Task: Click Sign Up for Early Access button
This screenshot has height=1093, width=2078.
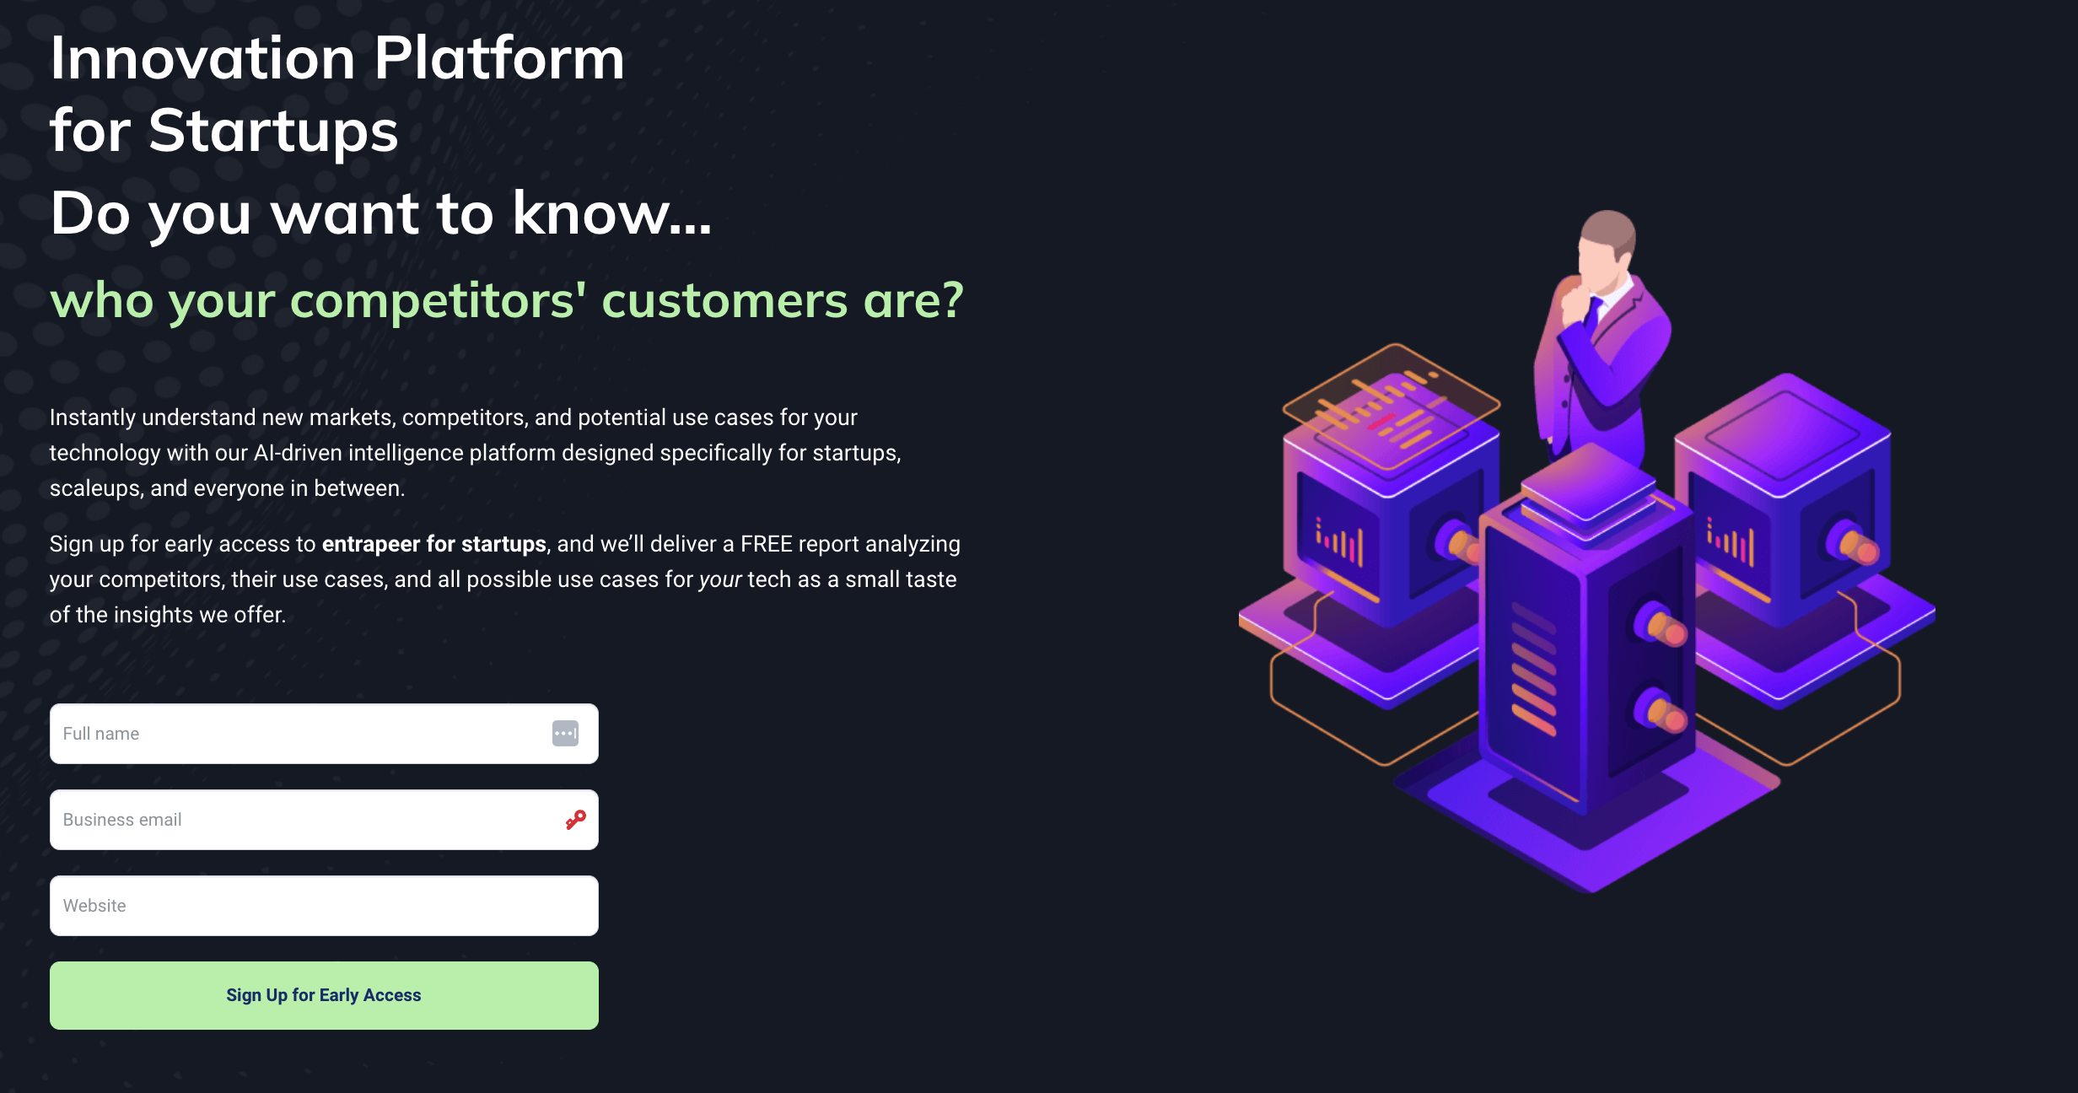Action: click(325, 995)
